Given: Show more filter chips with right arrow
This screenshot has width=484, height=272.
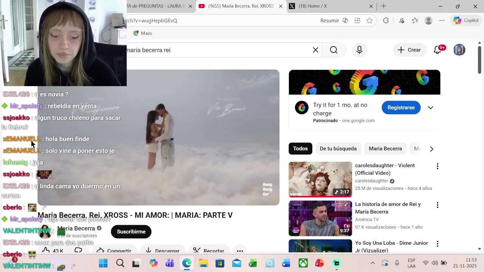Looking at the screenshot, I should [431, 149].
